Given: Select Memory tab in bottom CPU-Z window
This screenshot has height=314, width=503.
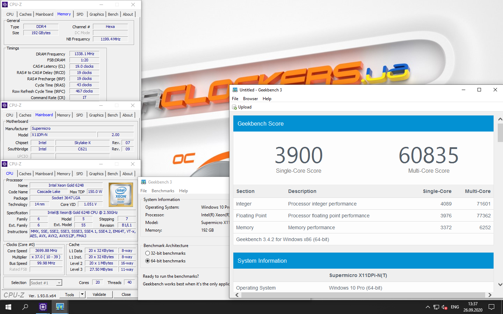Looking at the screenshot, I should click(x=64, y=174).
